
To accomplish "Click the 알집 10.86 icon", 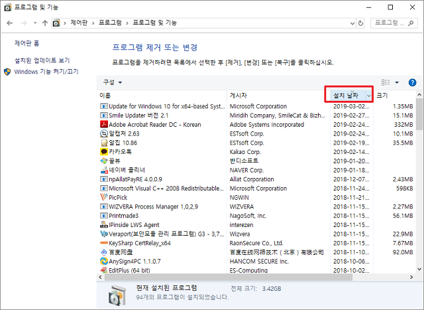I will coord(104,143).
